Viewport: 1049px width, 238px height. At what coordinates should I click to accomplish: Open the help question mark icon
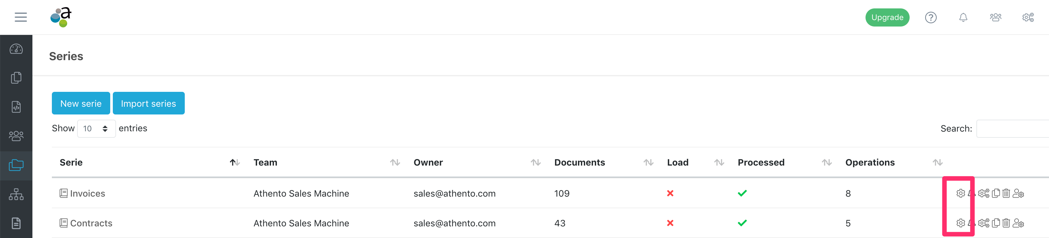[x=931, y=17]
